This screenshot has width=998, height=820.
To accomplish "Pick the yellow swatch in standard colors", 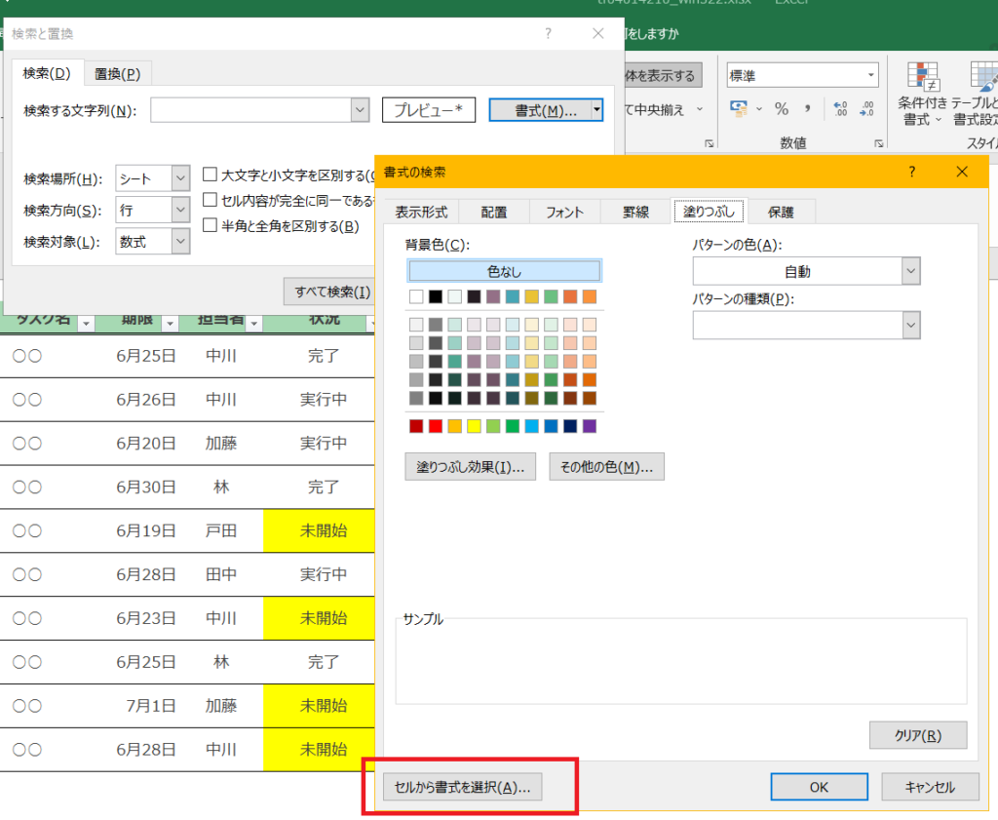I will [x=474, y=426].
